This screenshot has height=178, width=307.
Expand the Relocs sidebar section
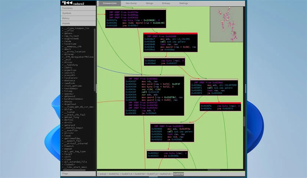click(78, 18)
